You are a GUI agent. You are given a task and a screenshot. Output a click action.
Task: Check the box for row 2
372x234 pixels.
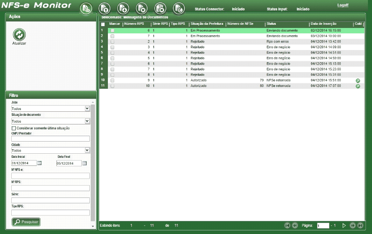click(x=112, y=36)
